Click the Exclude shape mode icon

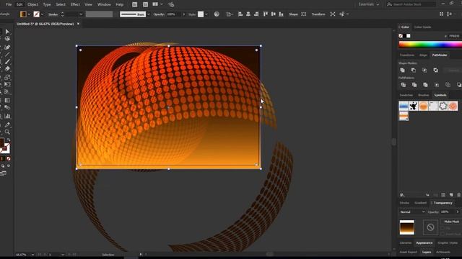coord(435,71)
